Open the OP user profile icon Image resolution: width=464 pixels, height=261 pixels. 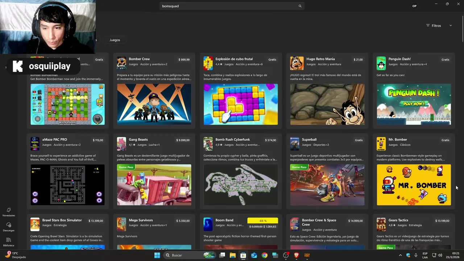414,6
